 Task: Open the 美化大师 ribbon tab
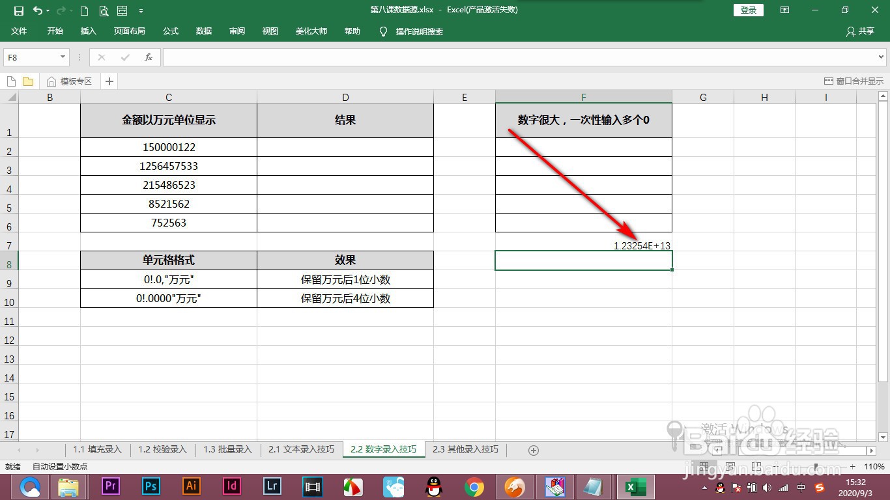tap(311, 31)
